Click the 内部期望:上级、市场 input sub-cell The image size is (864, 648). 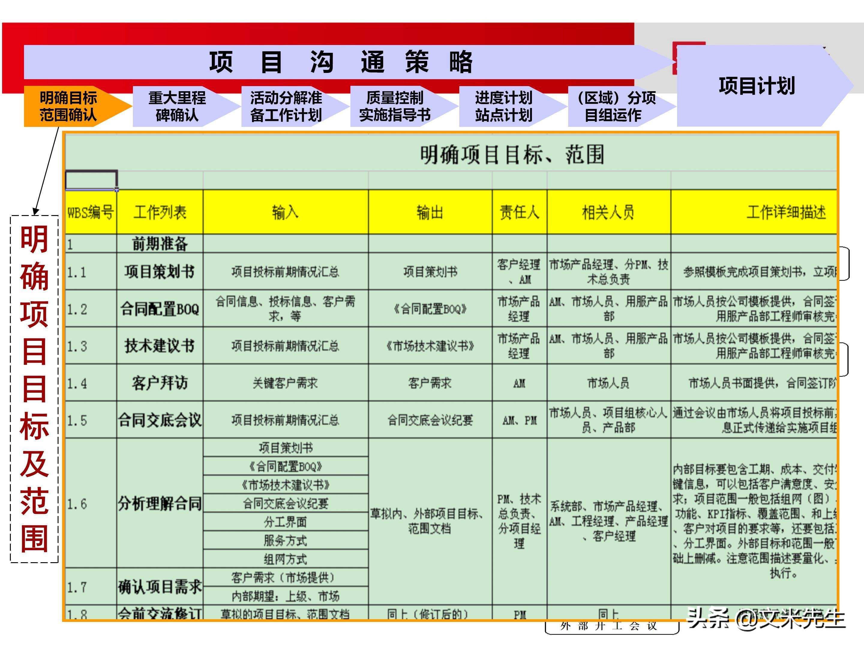tap(286, 596)
